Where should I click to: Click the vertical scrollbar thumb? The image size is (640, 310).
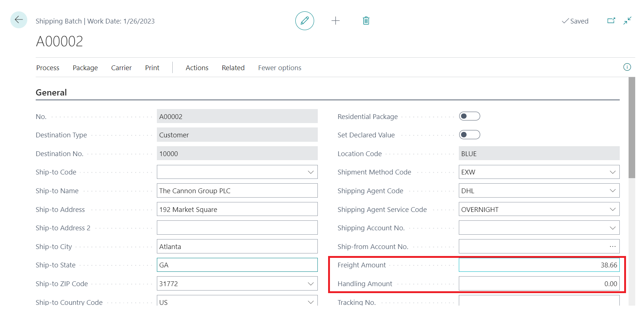pos(632,127)
